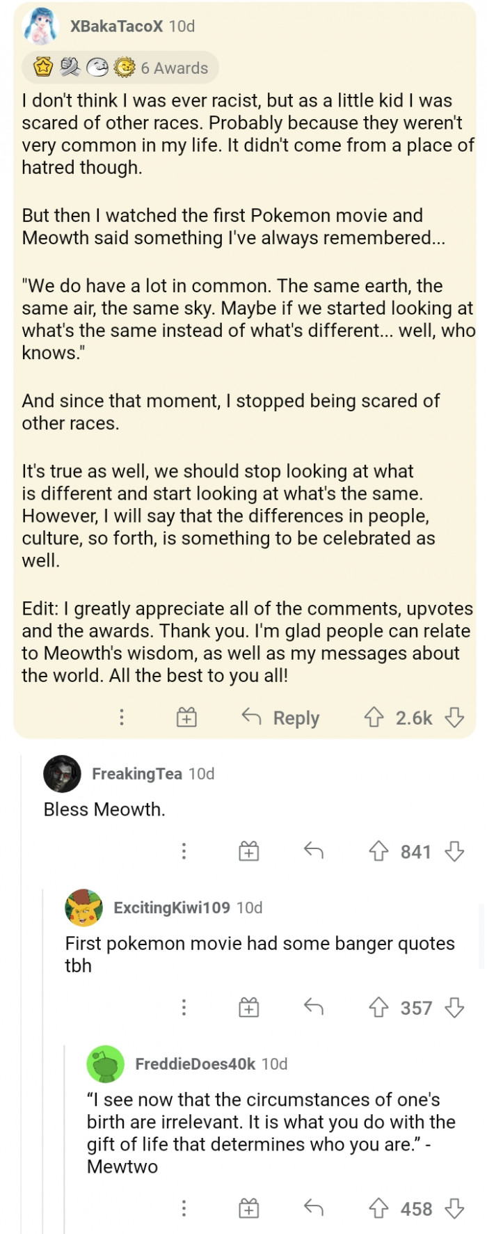Image resolution: width=487 pixels, height=1234 pixels.
Task: Tap FreakingTea's profile avatar
Action: 63,774
